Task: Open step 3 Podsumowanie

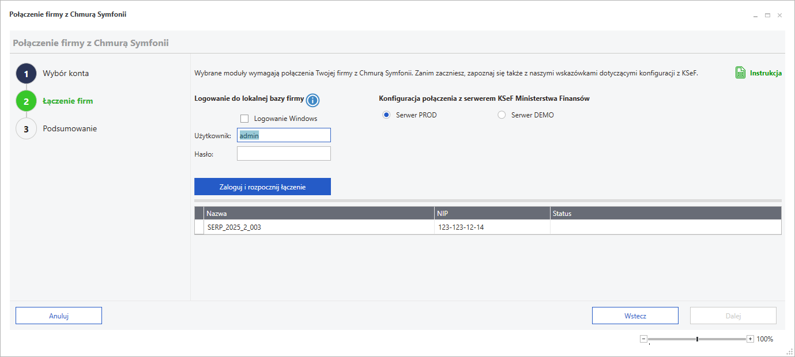Action: pos(70,128)
